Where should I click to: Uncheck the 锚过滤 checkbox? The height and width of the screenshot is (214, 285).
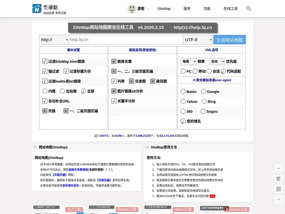pos(45,71)
